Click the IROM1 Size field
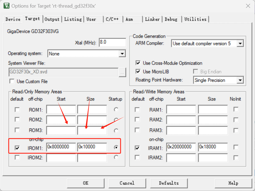The height and width of the screenshot is (191, 255). (x=92, y=147)
